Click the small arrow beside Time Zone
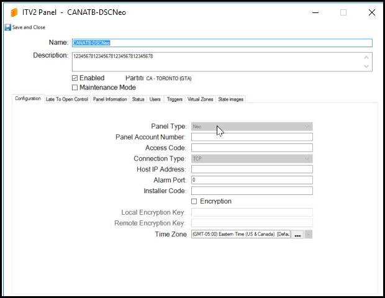 309,235
